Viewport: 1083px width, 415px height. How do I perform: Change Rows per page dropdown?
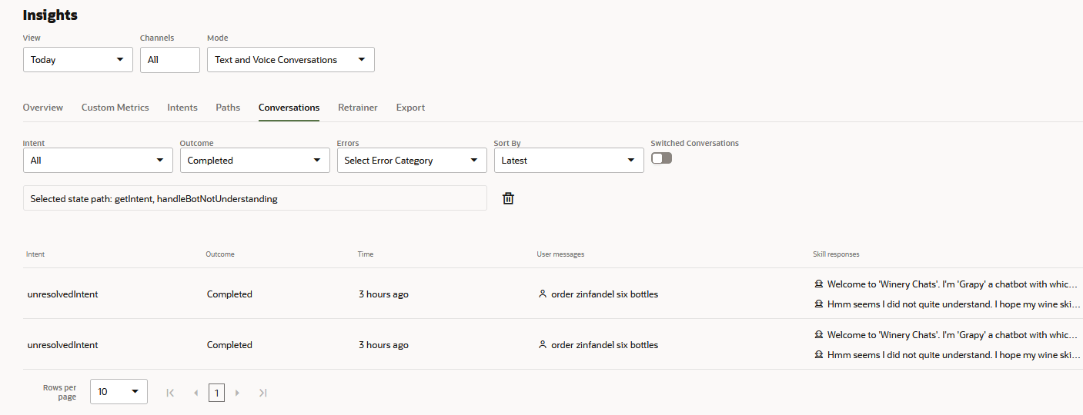tap(119, 392)
